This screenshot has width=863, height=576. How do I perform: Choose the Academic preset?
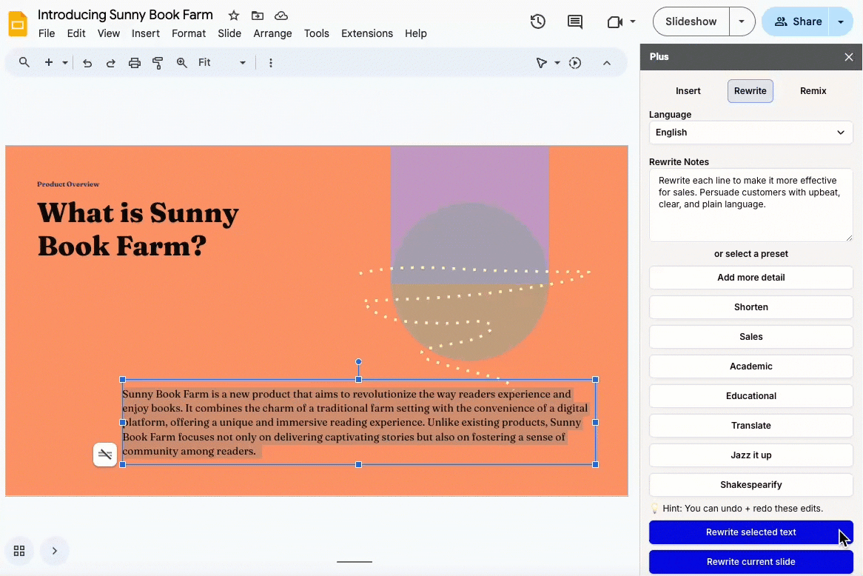(x=750, y=366)
